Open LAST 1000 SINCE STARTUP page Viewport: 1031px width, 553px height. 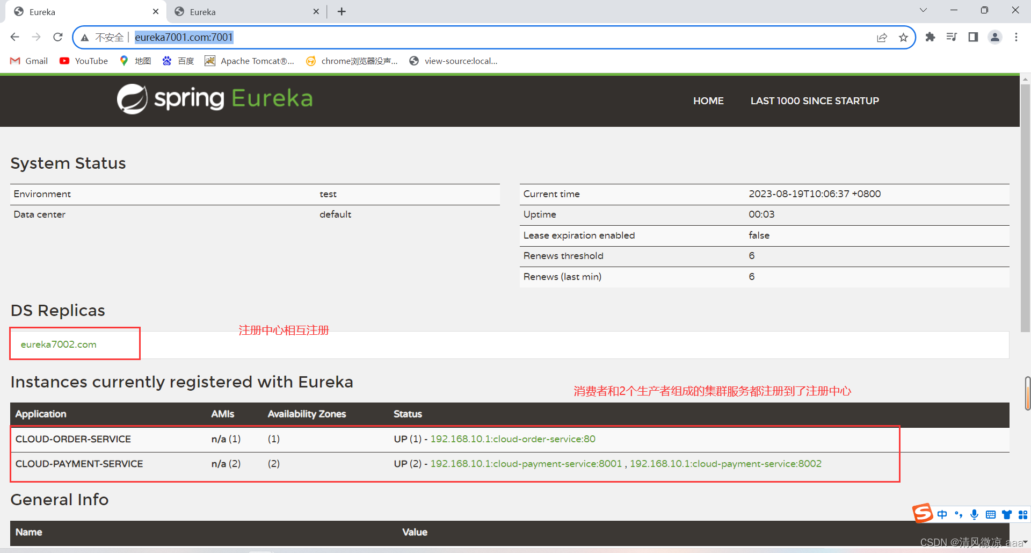pos(815,101)
